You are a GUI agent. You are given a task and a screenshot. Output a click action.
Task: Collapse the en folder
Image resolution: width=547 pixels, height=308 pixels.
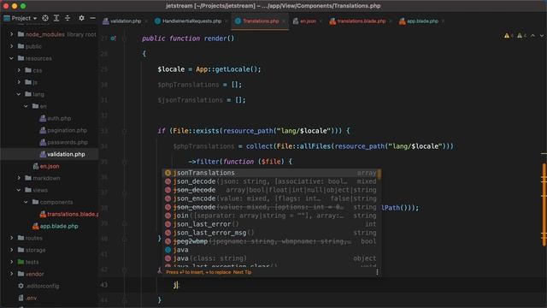click(26, 106)
